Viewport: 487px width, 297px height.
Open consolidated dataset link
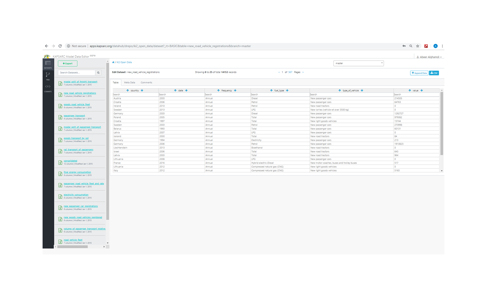71,161
